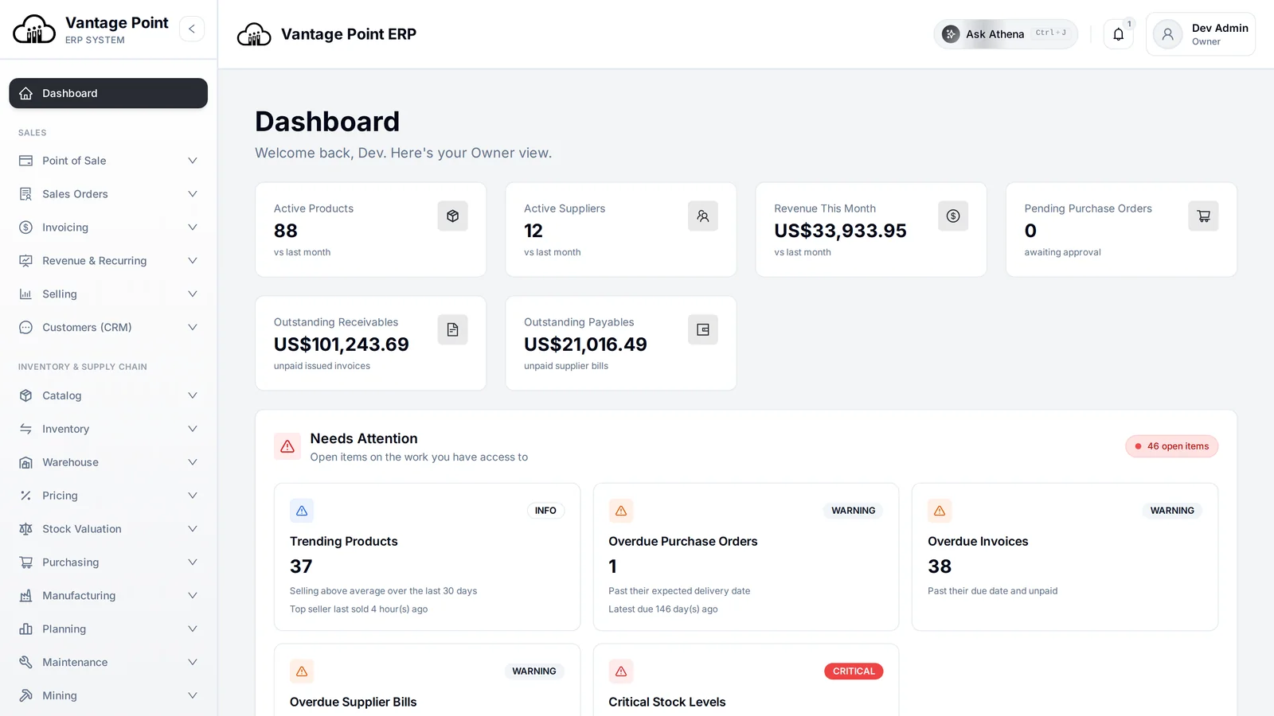The width and height of the screenshot is (1274, 716).
Task: Expand the Mining chevron
Action: (192, 696)
